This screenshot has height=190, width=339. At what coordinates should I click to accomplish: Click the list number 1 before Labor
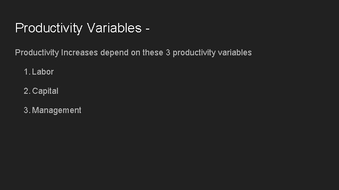[x=26, y=72]
